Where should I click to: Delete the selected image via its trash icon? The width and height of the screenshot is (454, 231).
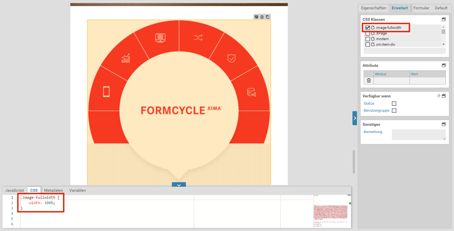point(262,17)
